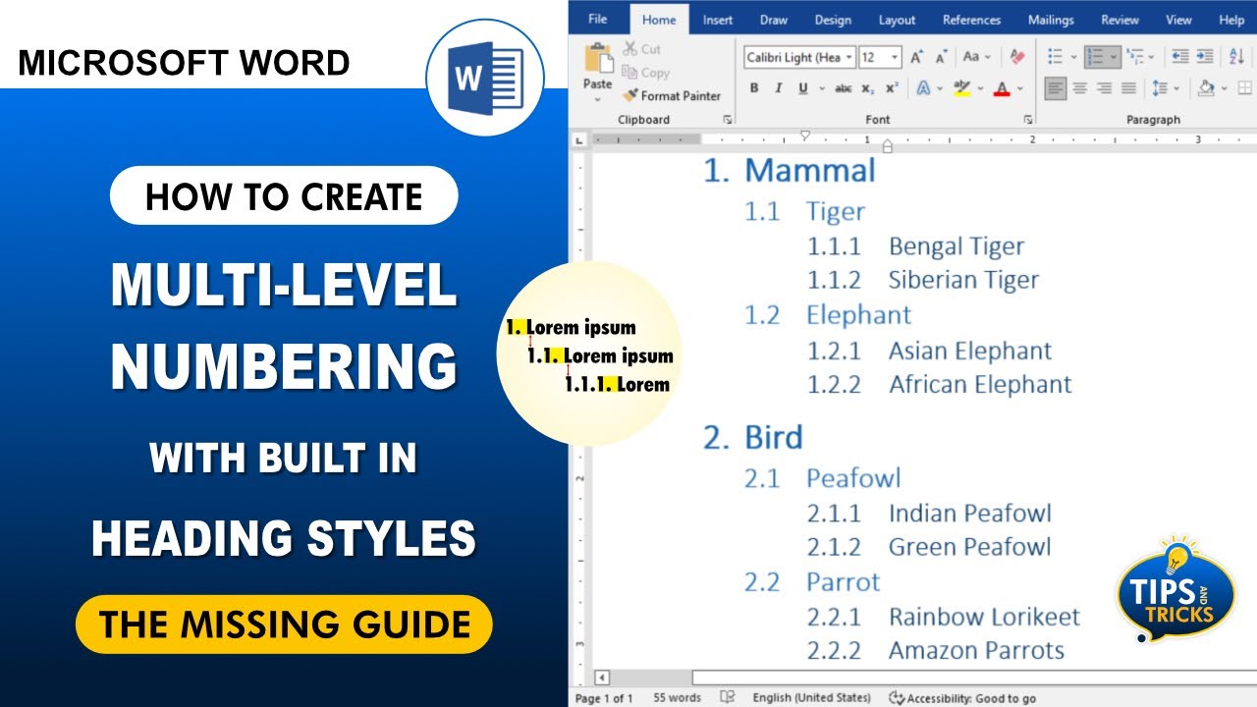1257x707 pixels.
Task: Switch to the Design tab
Action: click(x=833, y=20)
